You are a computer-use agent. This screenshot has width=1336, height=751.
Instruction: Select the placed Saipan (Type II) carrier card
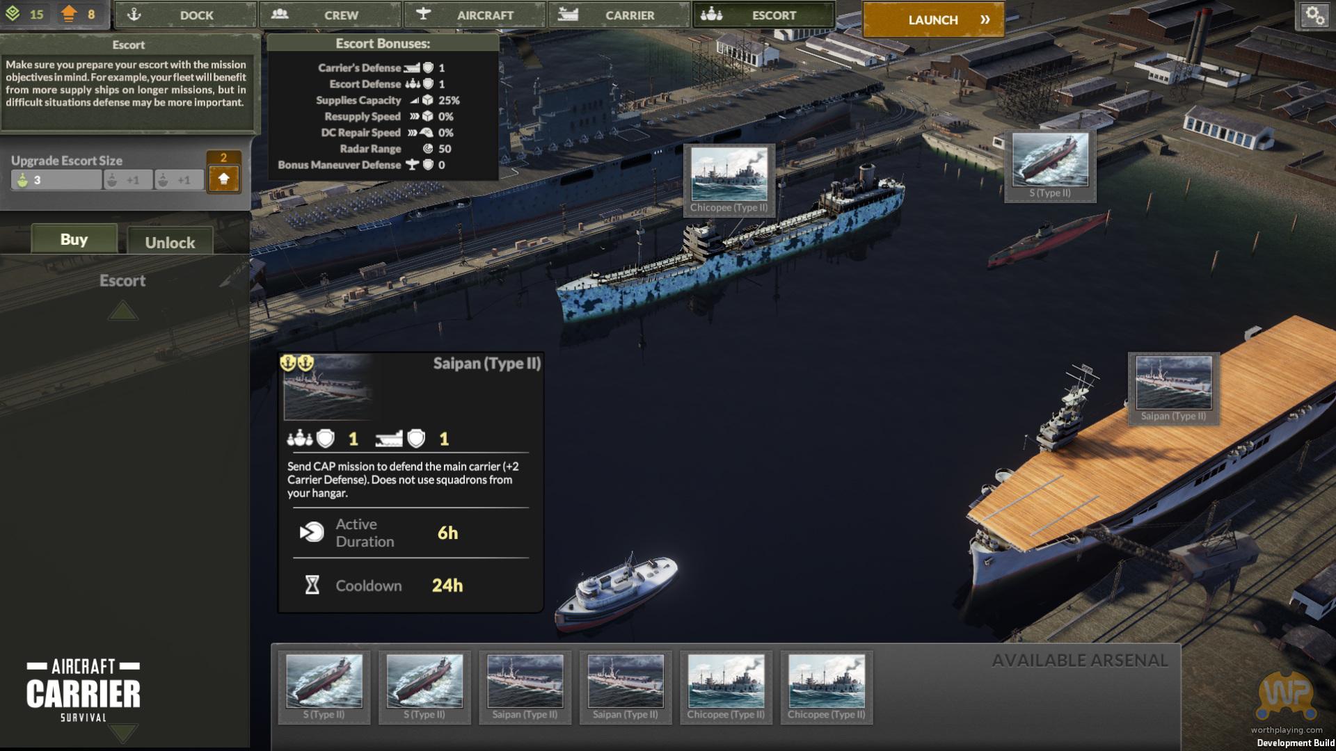point(1173,388)
